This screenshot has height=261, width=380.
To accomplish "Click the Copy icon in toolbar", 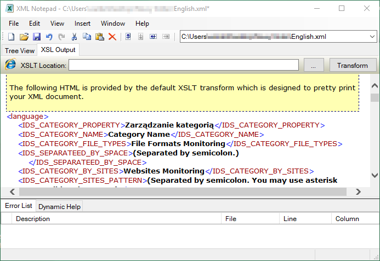I will pos(87,37).
